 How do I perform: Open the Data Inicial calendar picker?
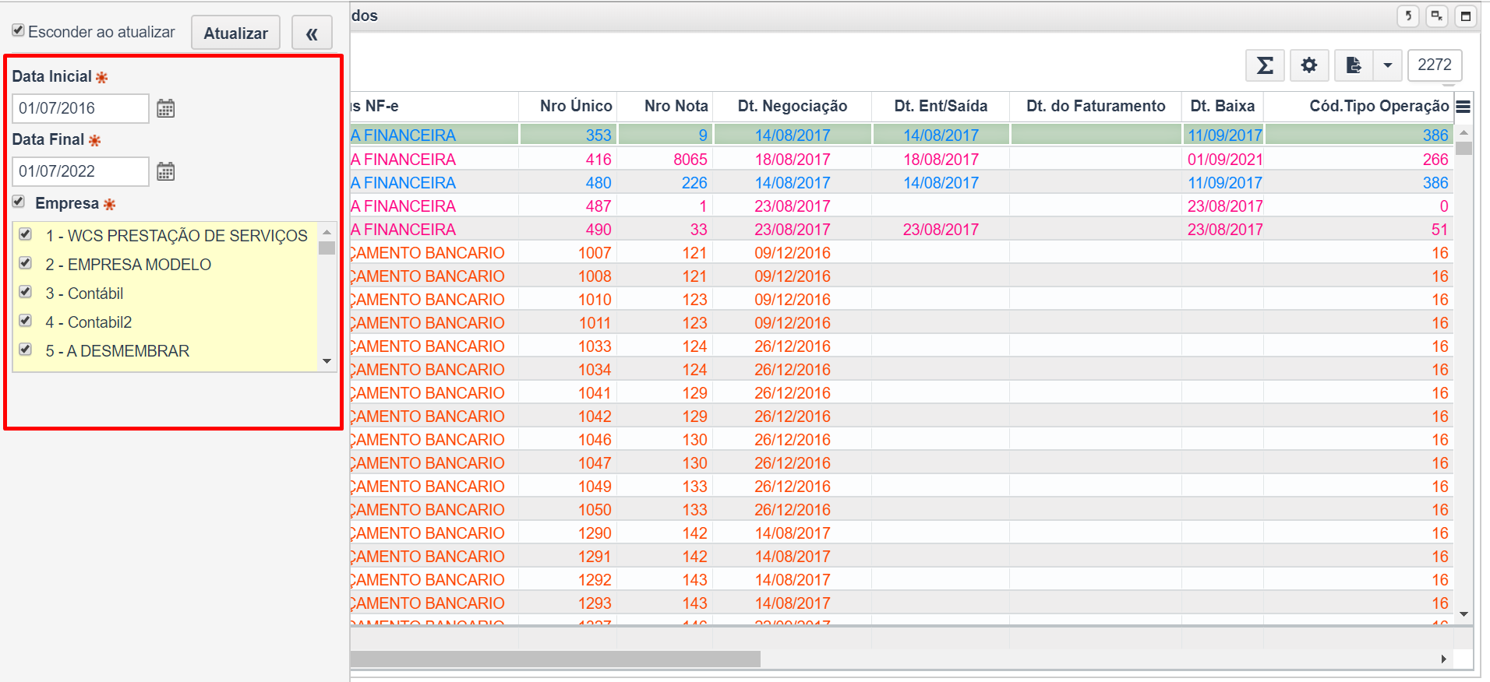[165, 108]
